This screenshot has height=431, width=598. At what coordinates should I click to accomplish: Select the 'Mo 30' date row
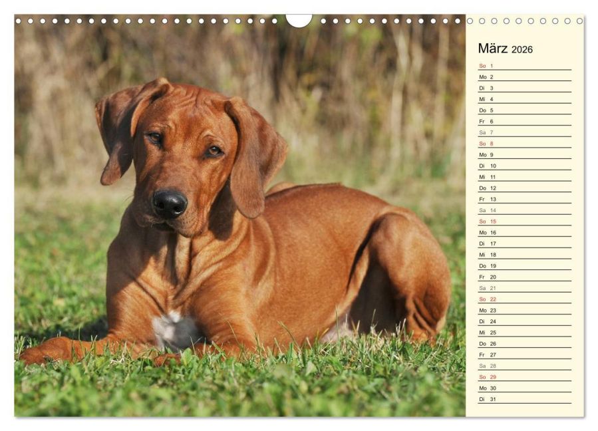[x=524, y=388]
